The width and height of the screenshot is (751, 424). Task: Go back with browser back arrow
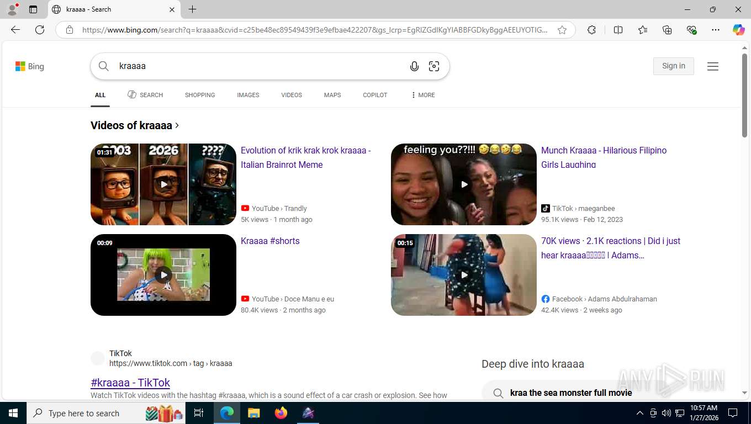click(15, 30)
